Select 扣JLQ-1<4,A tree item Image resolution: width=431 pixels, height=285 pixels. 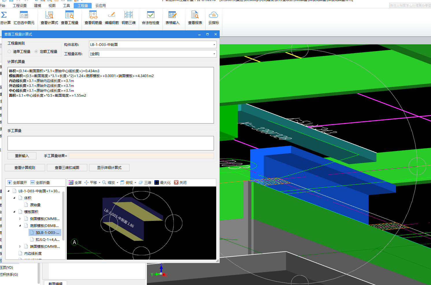45,239
